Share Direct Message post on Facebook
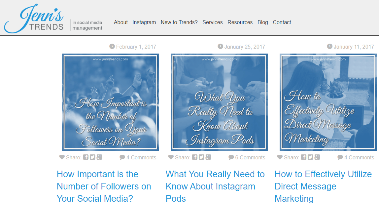The width and height of the screenshot is (379, 204). 303,157
